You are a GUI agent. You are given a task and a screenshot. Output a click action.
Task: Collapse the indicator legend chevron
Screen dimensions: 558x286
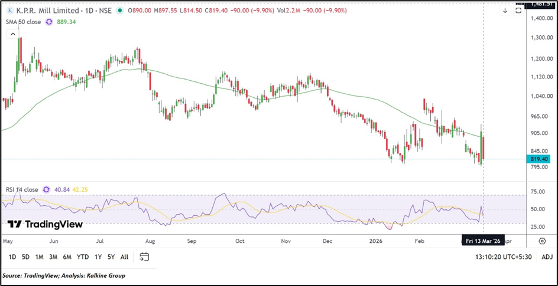click(x=12, y=35)
